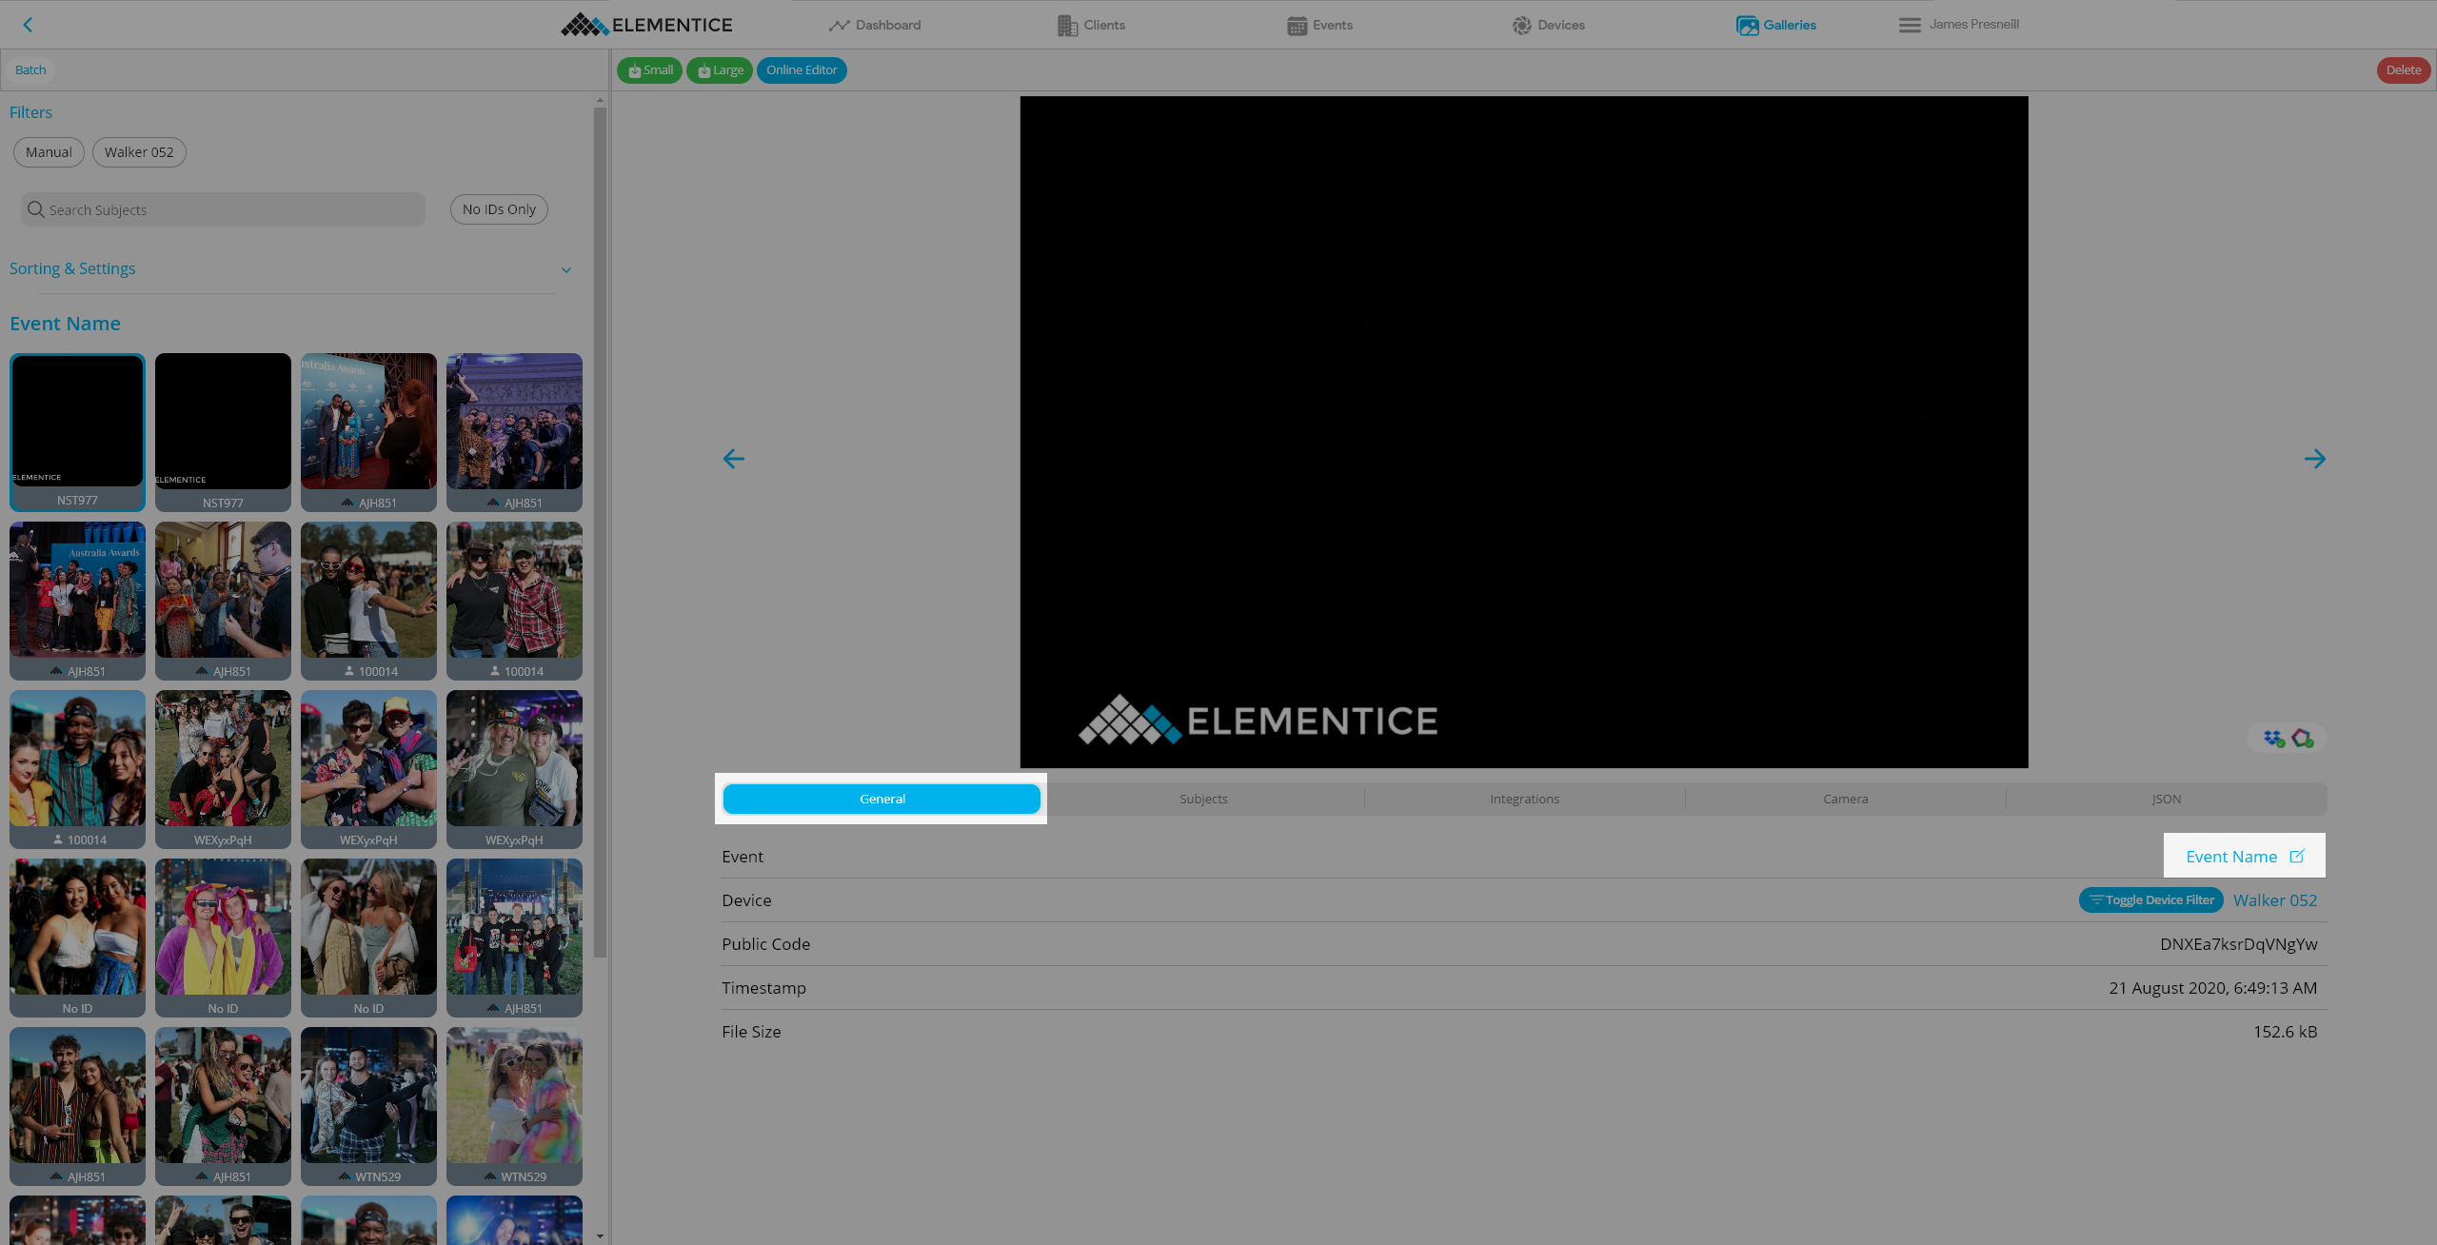Click the Dropbox sync status icon
The image size is (2437, 1245).
tap(2274, 739)
